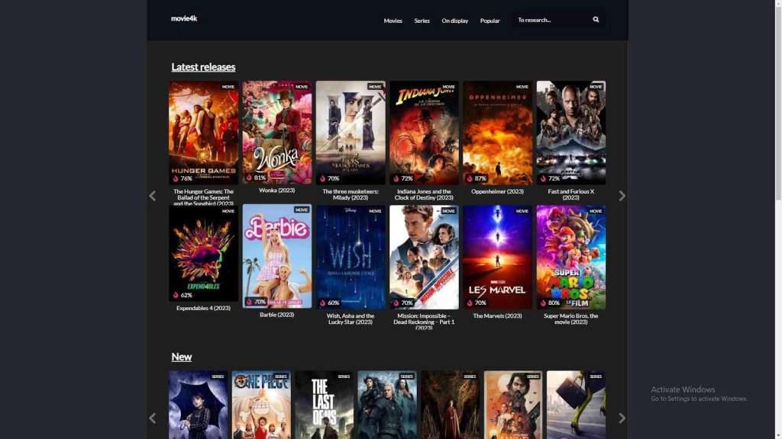Viewport: 782px width, 439px height.
Task: Open the Movies menu item
Action: point(393,21)
